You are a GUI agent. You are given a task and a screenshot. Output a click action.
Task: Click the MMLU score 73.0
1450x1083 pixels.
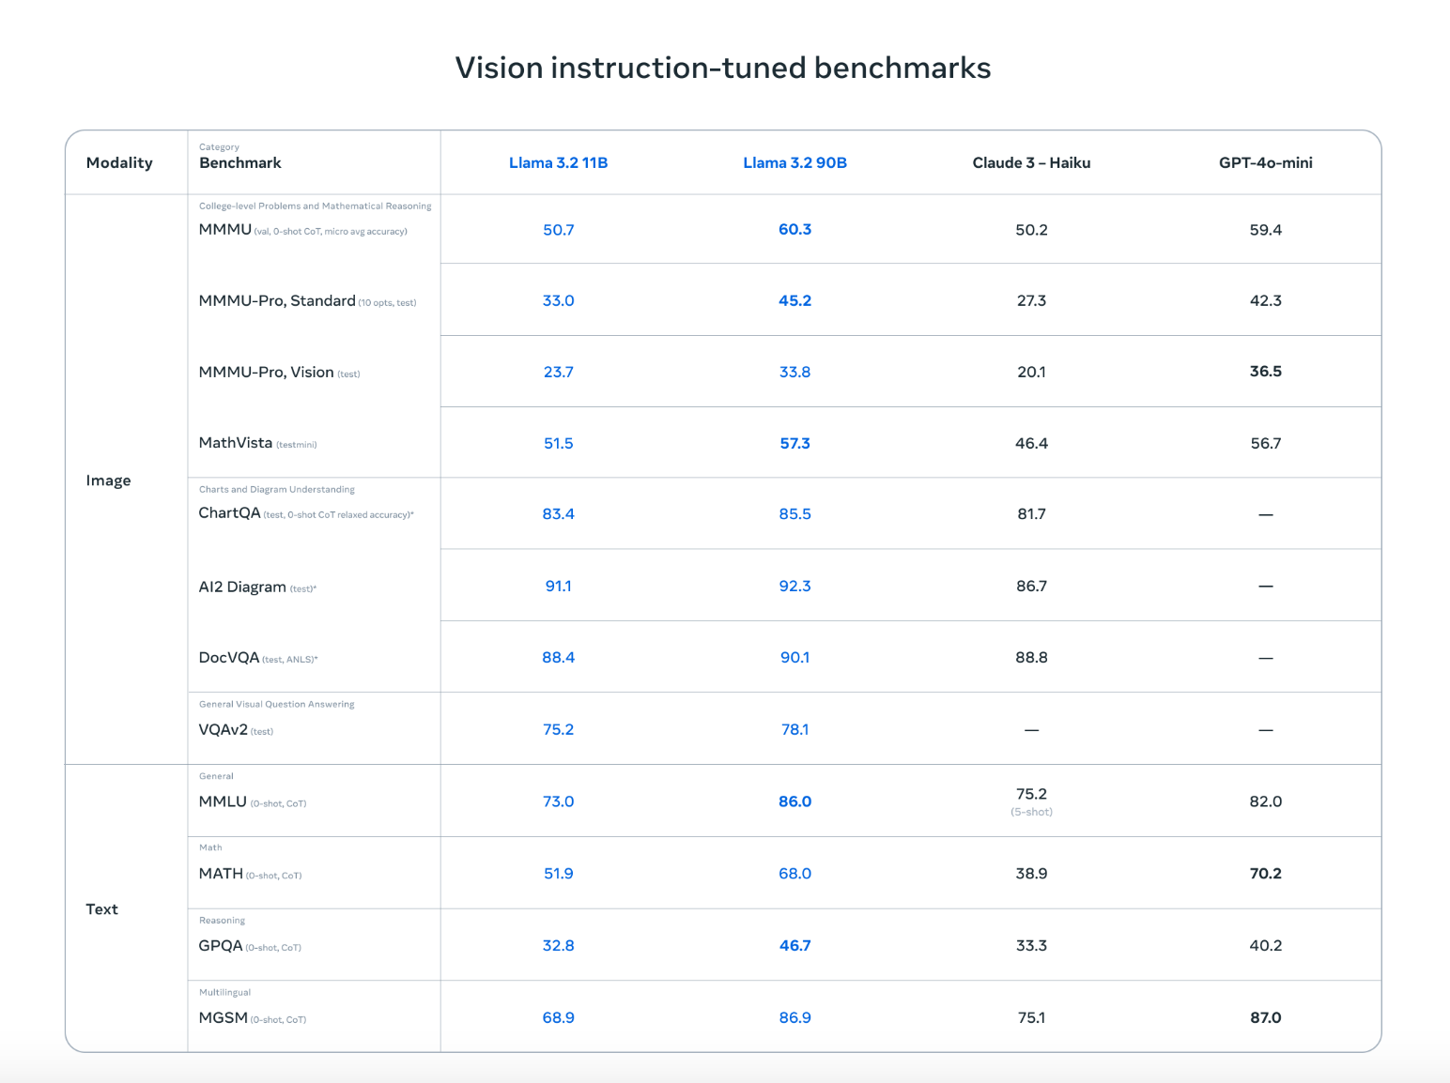point(558,801)
